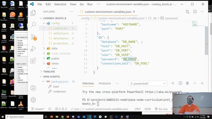Click the 'password' breadcrumb segment

tap(172, 18)
